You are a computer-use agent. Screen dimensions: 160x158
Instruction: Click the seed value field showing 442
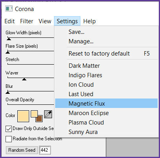tap(45, 150)
